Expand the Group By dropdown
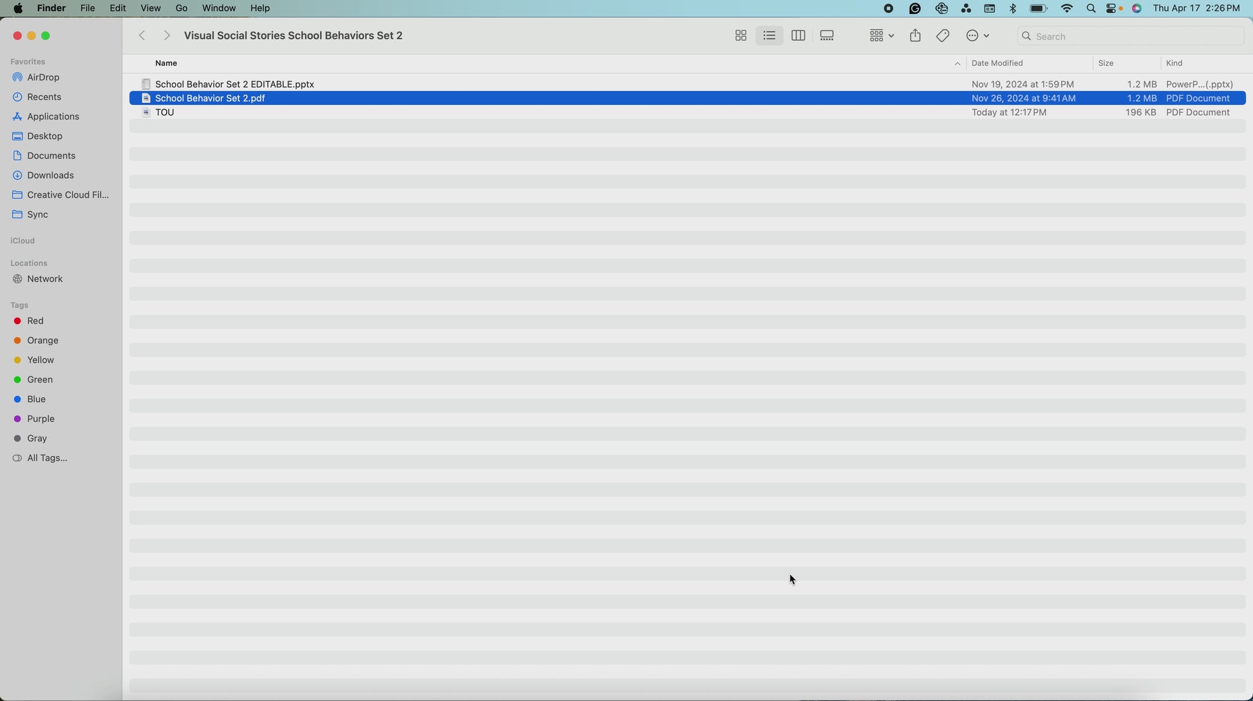The width and height of the screenshot is (1253, 701). [881, 36]
